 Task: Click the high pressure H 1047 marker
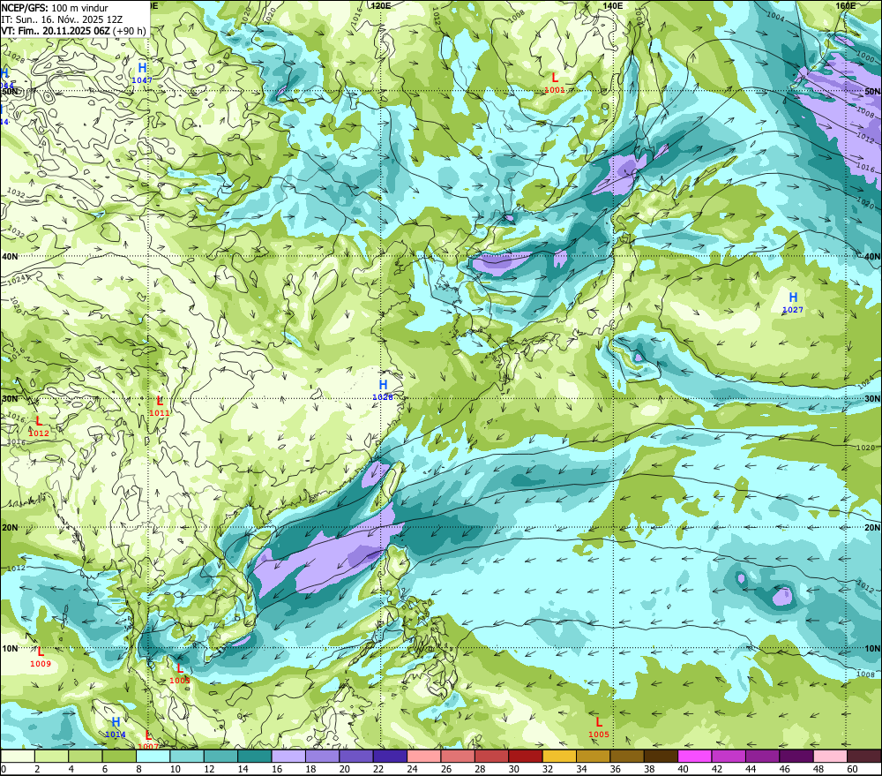click(142, 72)
